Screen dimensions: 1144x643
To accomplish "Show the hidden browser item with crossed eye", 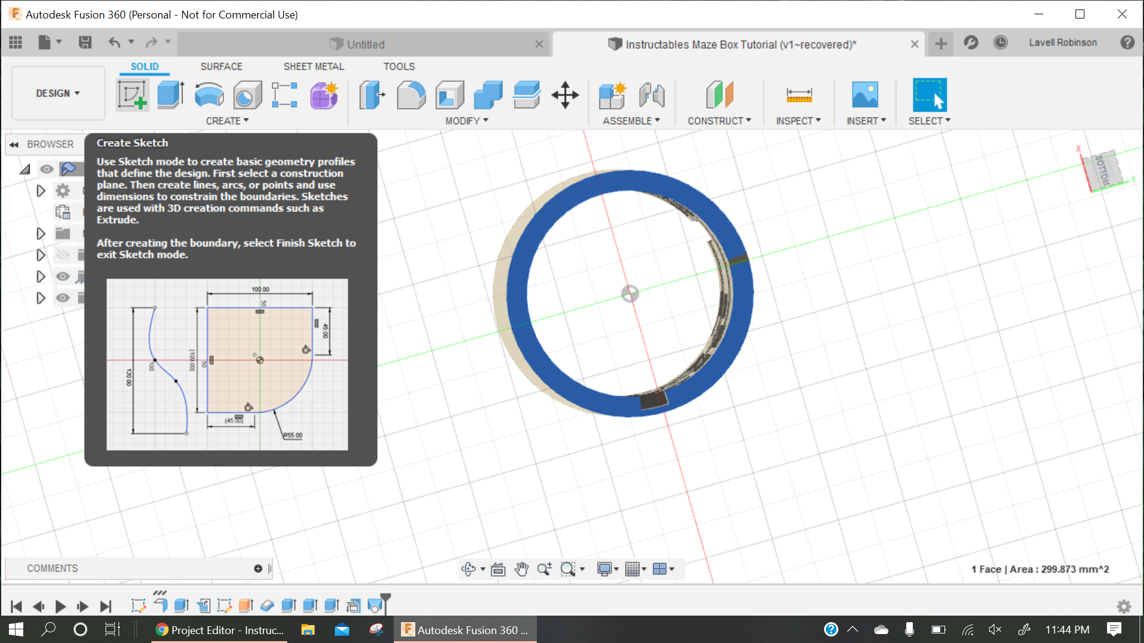I will [x=63, y=255].
